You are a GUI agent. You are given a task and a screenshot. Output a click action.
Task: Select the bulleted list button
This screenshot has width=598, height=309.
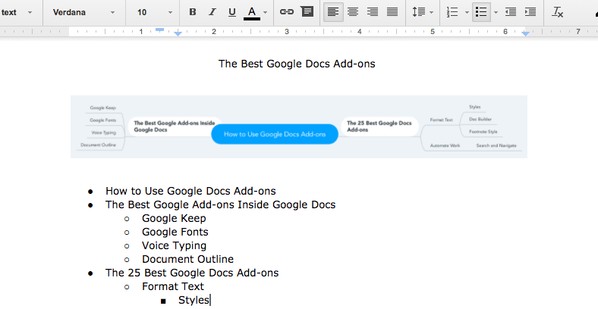(x=480, y=12)
